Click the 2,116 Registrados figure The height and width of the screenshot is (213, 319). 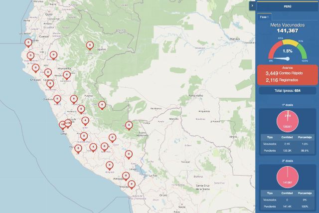click(287, 80)
